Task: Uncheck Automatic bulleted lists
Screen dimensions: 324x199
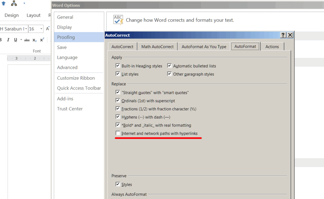Action: (170, 66)
